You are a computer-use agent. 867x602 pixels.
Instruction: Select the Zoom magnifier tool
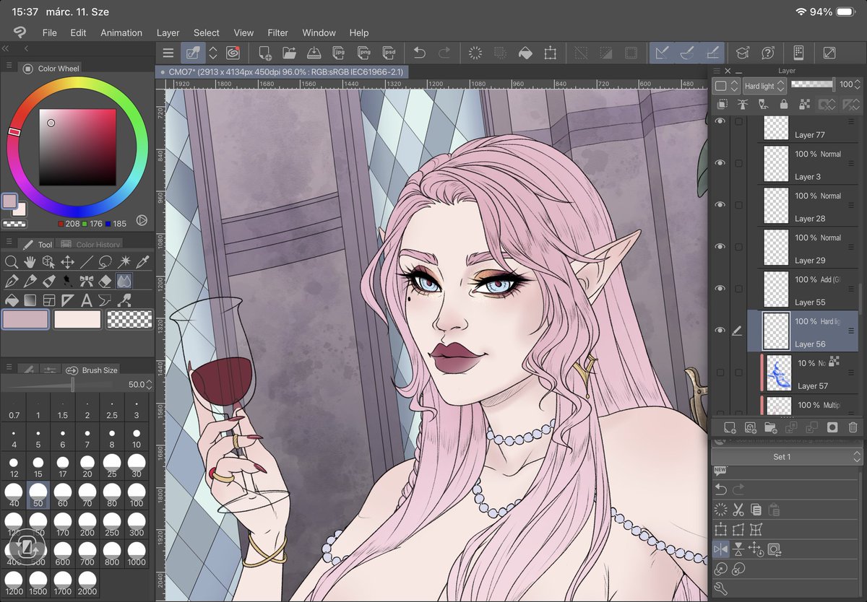(x=12, y=262)
